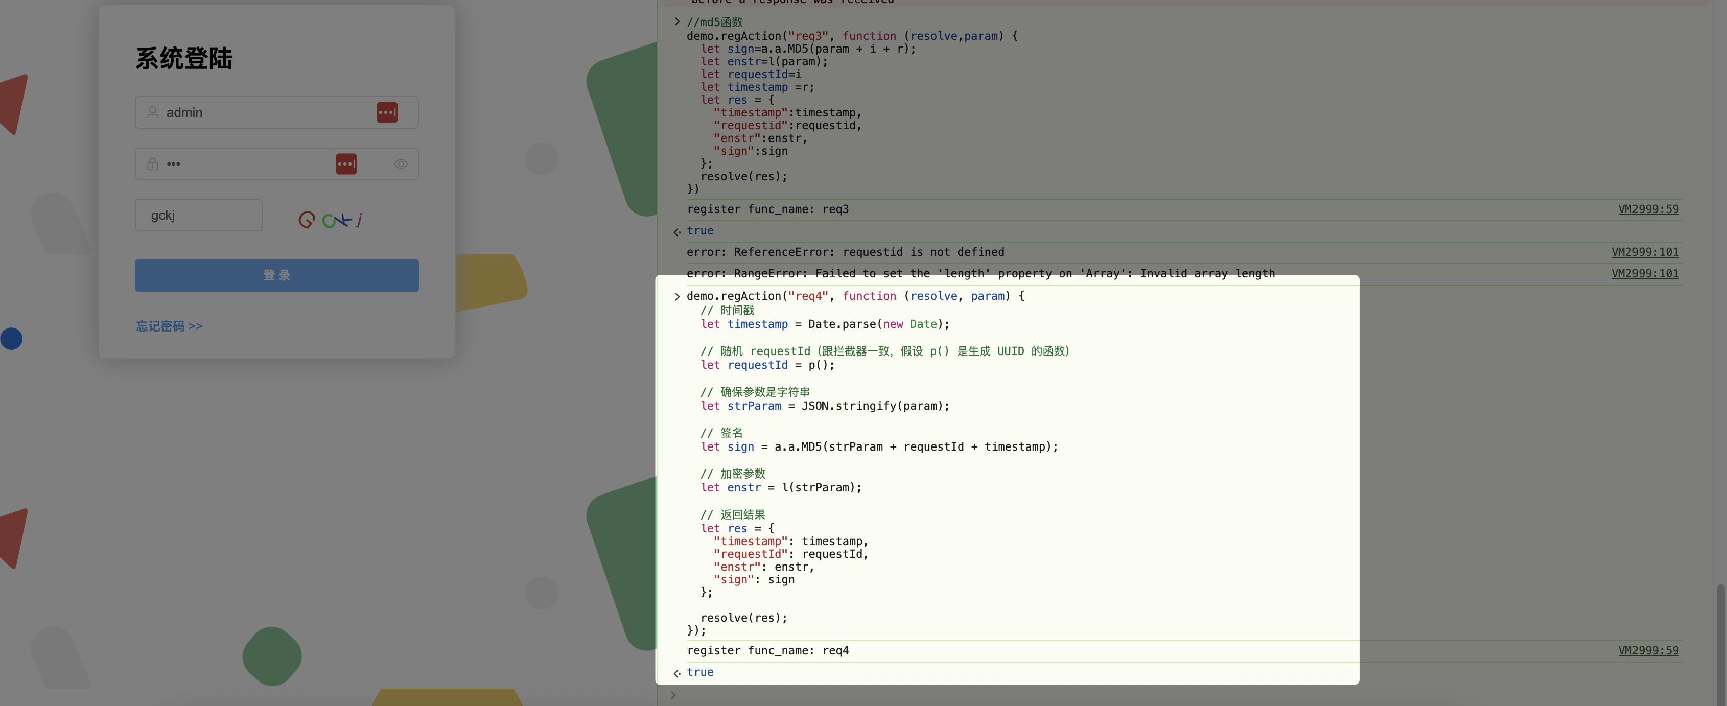The width and height of the screenshot is (1727, 706).
Task: Focus the captcha input containing gckj
Action: pyautogui.click(x=198, y=215)
